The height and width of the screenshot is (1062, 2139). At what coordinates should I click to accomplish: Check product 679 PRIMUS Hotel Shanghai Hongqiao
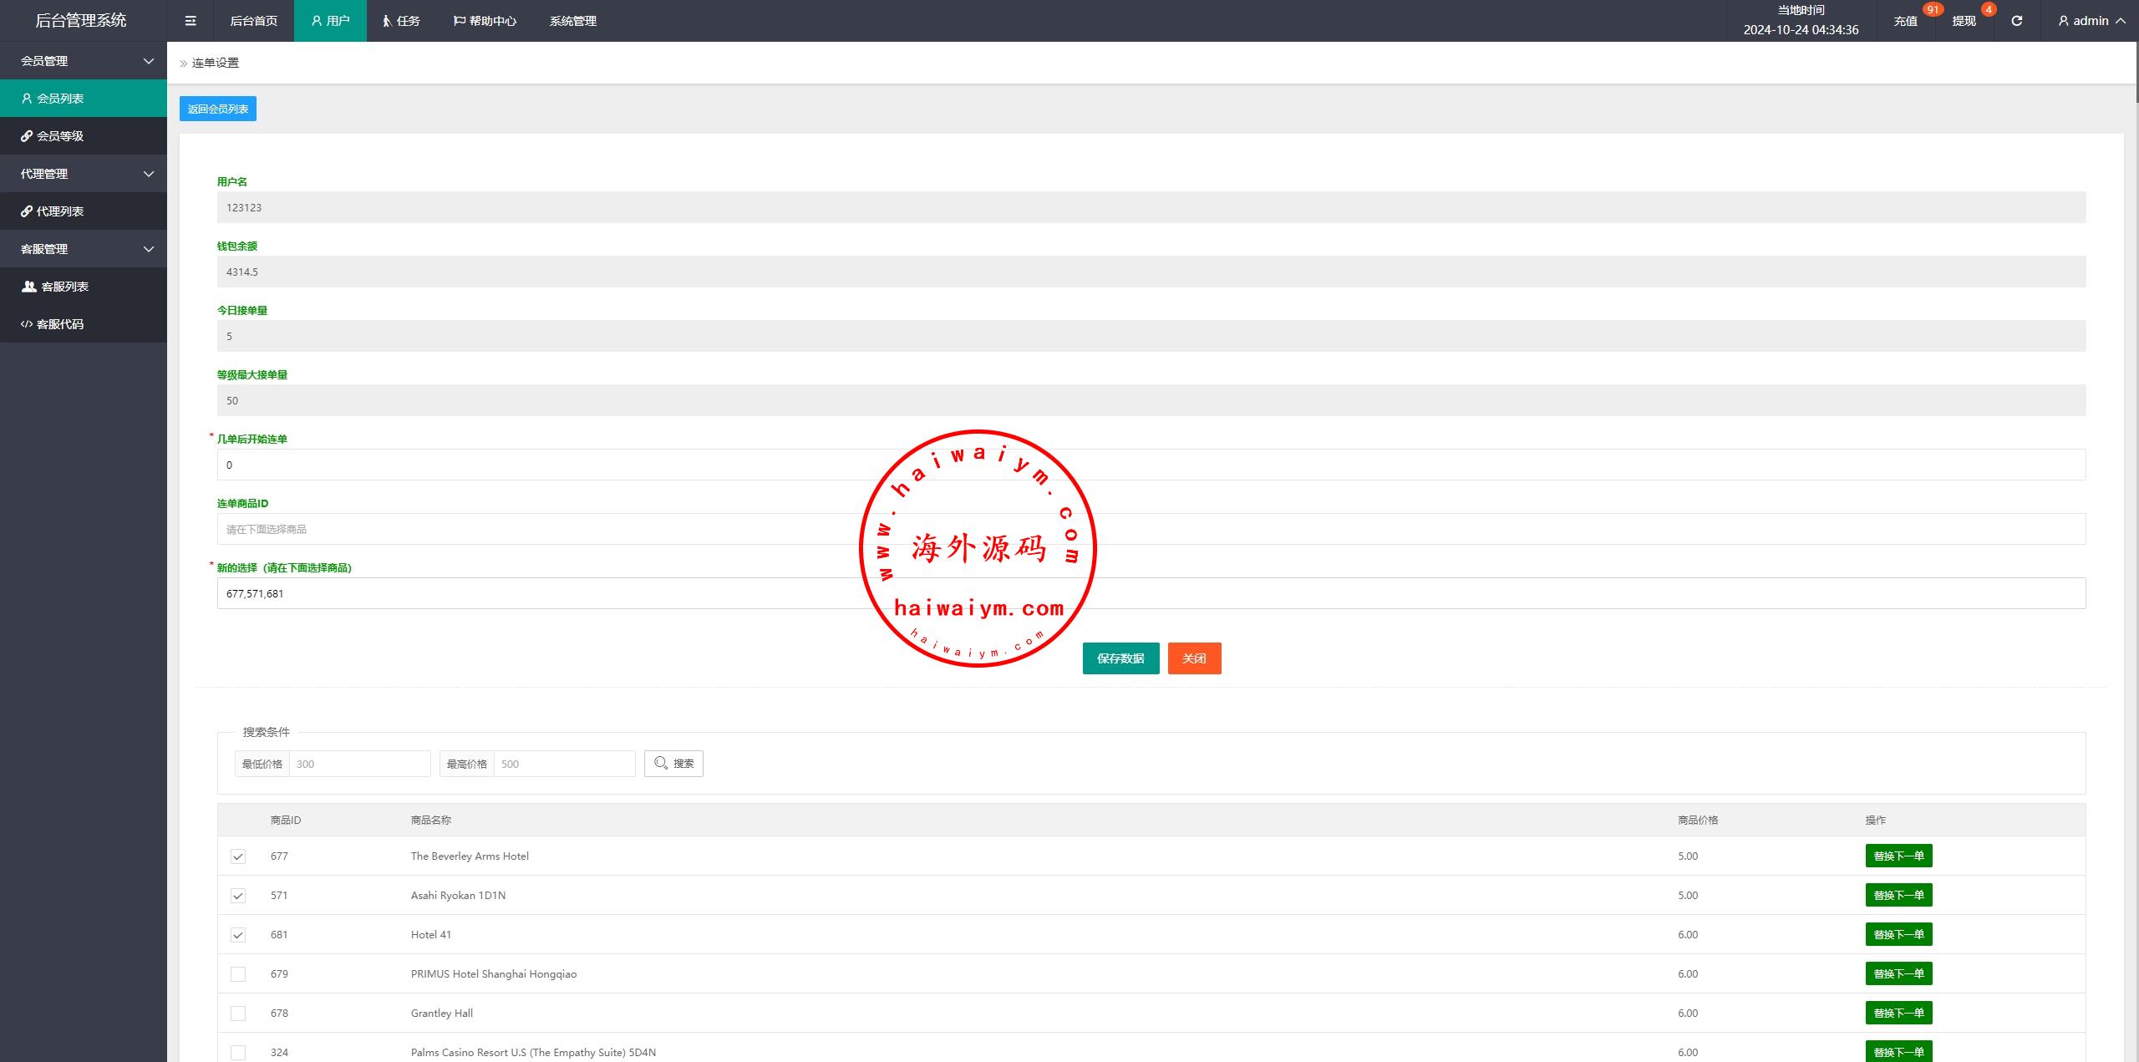(x=238, y=974)
